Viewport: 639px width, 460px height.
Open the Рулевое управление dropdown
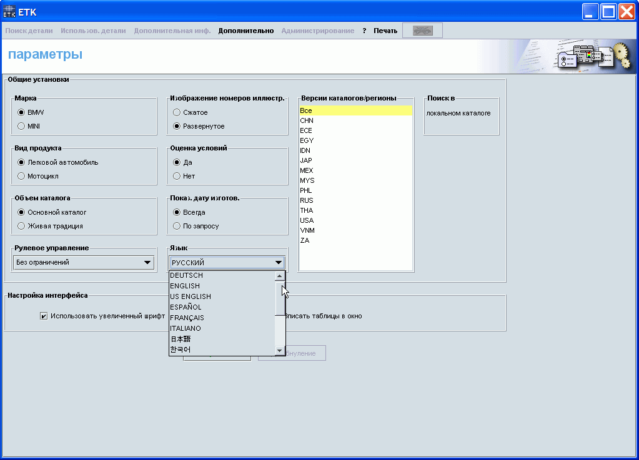coord(147,263)
